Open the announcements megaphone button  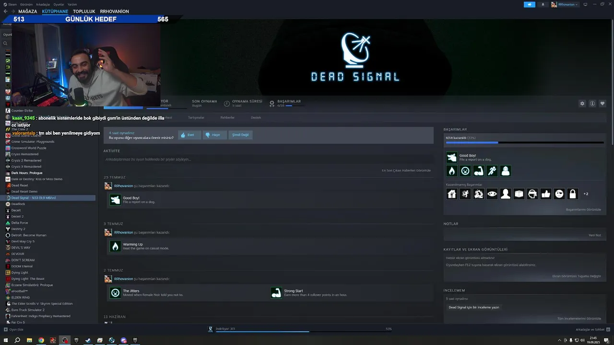pyautogui.click(x=530, y=4)
